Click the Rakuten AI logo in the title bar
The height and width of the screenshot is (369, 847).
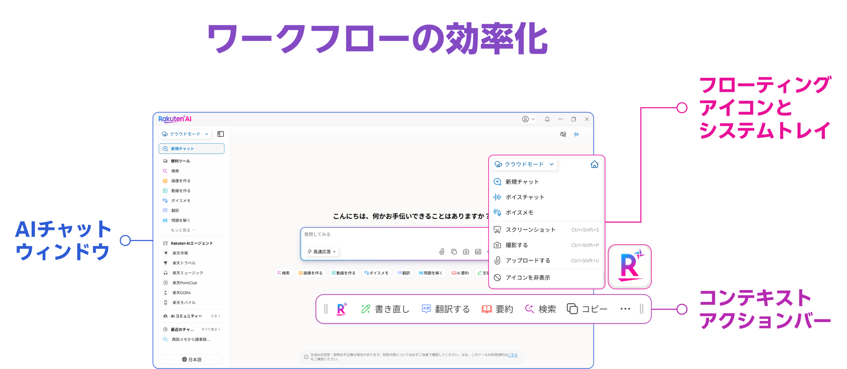tap(175, 119)
